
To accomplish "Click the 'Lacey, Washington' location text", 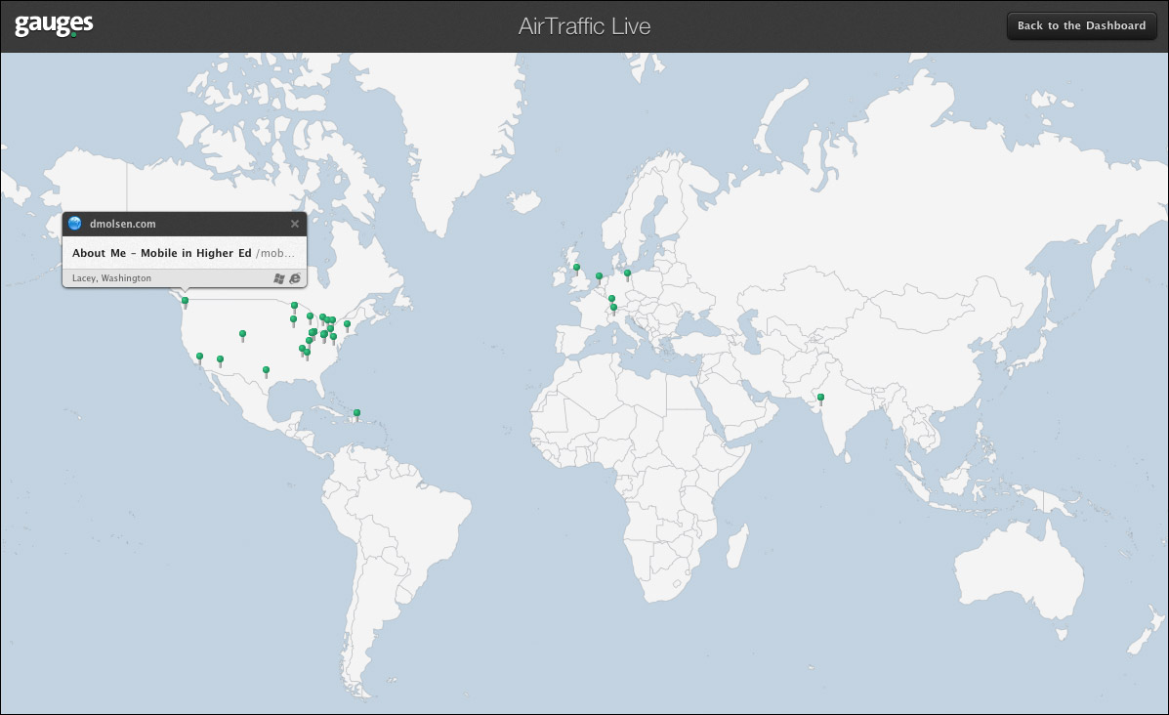I will (x=112, y=278).
